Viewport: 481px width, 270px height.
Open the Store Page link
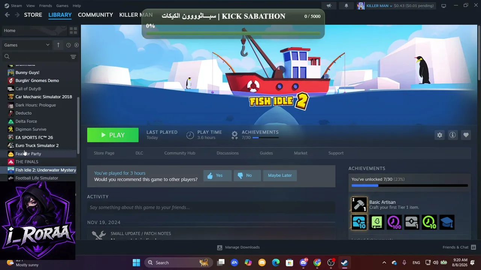(104, 153)
